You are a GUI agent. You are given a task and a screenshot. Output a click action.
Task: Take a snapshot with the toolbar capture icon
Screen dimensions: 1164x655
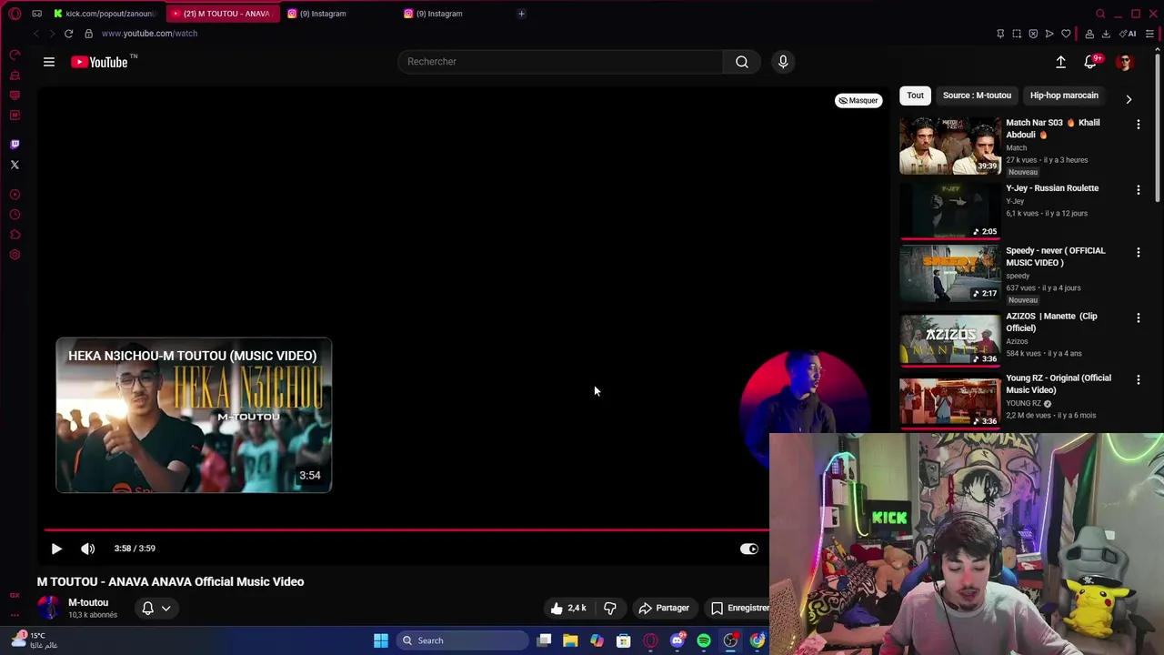coord(1017,34)
